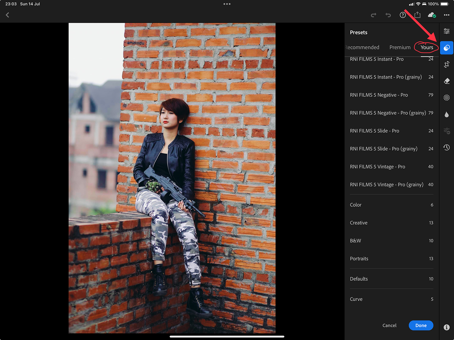
Task: Open the three-dot overflow menu
Action: [x=446, y=15]
